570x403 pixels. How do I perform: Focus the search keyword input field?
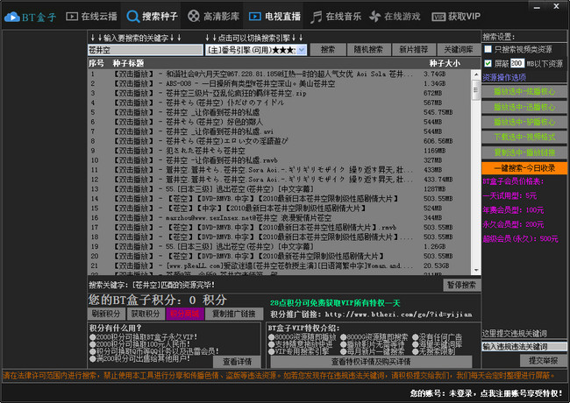point(146,50)
